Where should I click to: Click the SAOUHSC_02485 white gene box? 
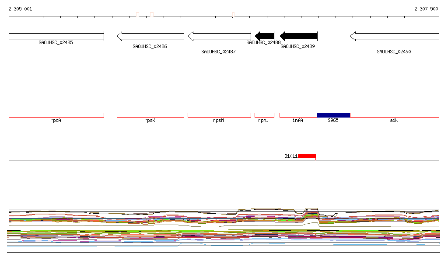(56, 36)
